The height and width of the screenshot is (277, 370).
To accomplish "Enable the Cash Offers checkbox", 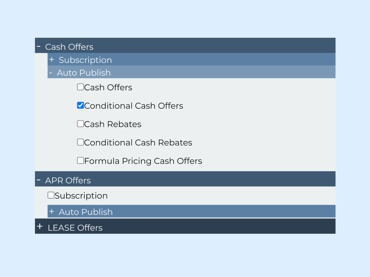I will click(x=80, y=87).
